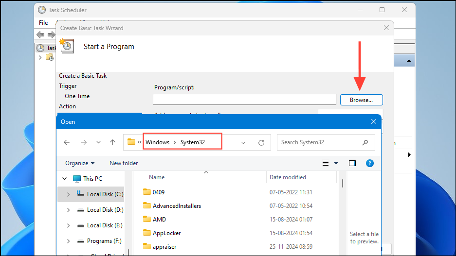456x256 pixels.
Task: Open recent locations dropdown chevron
Action: [x=98, y=142]
